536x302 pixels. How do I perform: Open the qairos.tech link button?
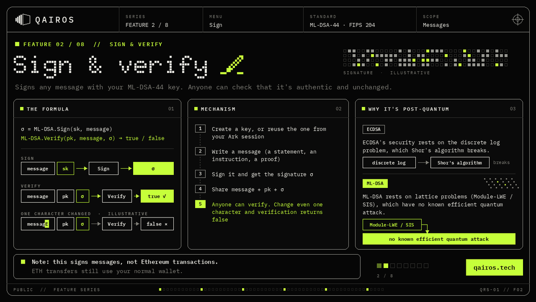click(494, 268)
